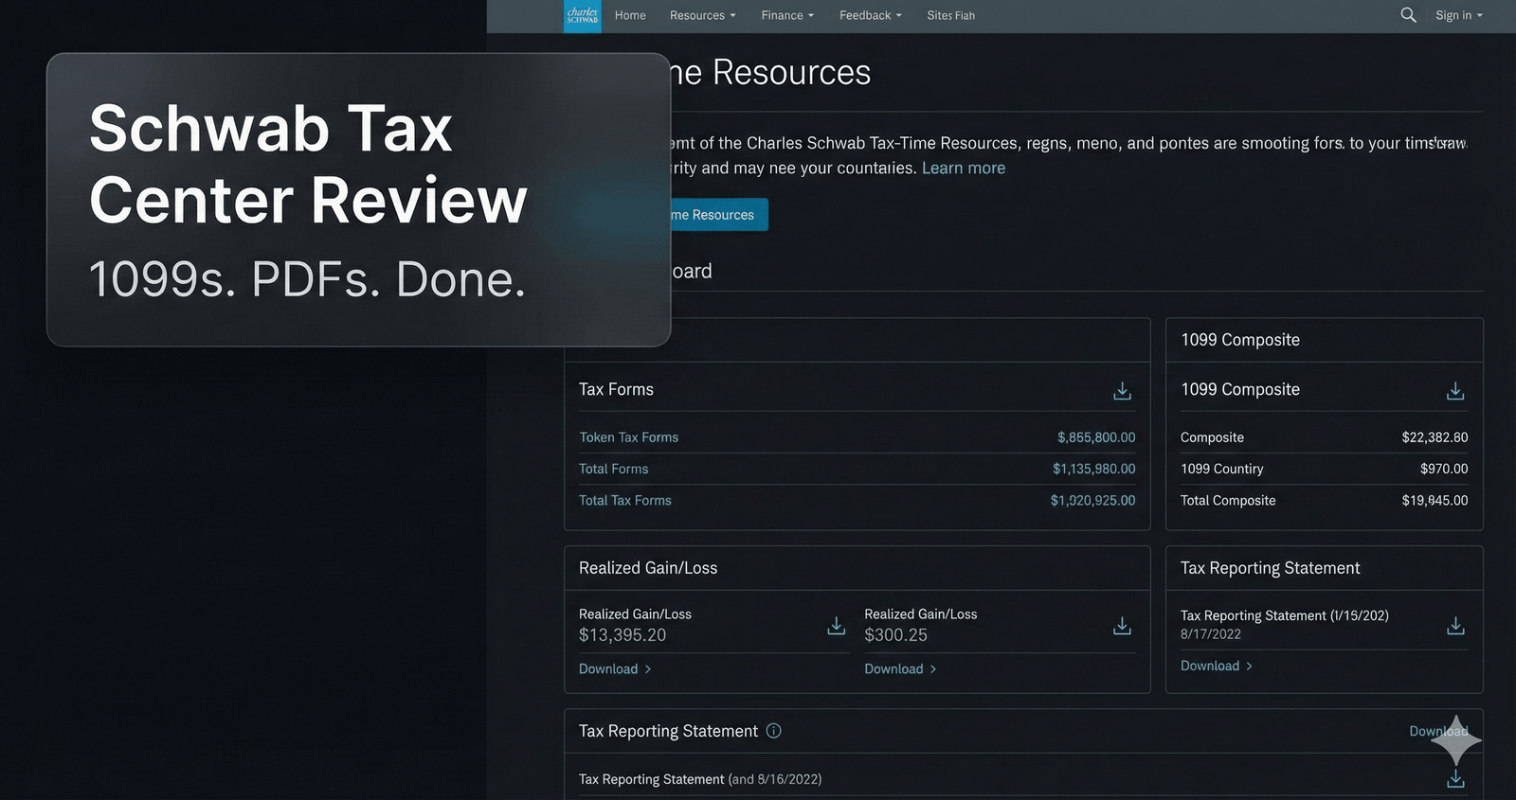Expand the Resources dropdown menu
This screenshot has width=1516, height=800.
pos(702,15)
